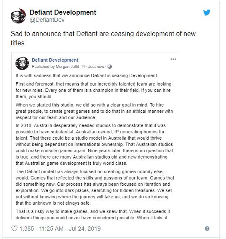This screenshot has height=239, width=226.
Task: Click the globe privacy icon after Just now
Action: pos(110,67)
